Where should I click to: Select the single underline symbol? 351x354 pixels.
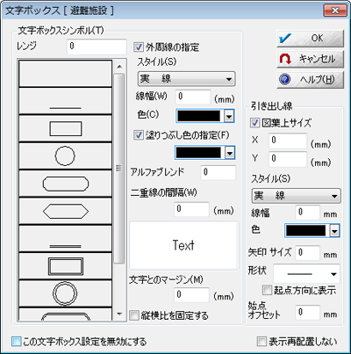tap(66, 101)
